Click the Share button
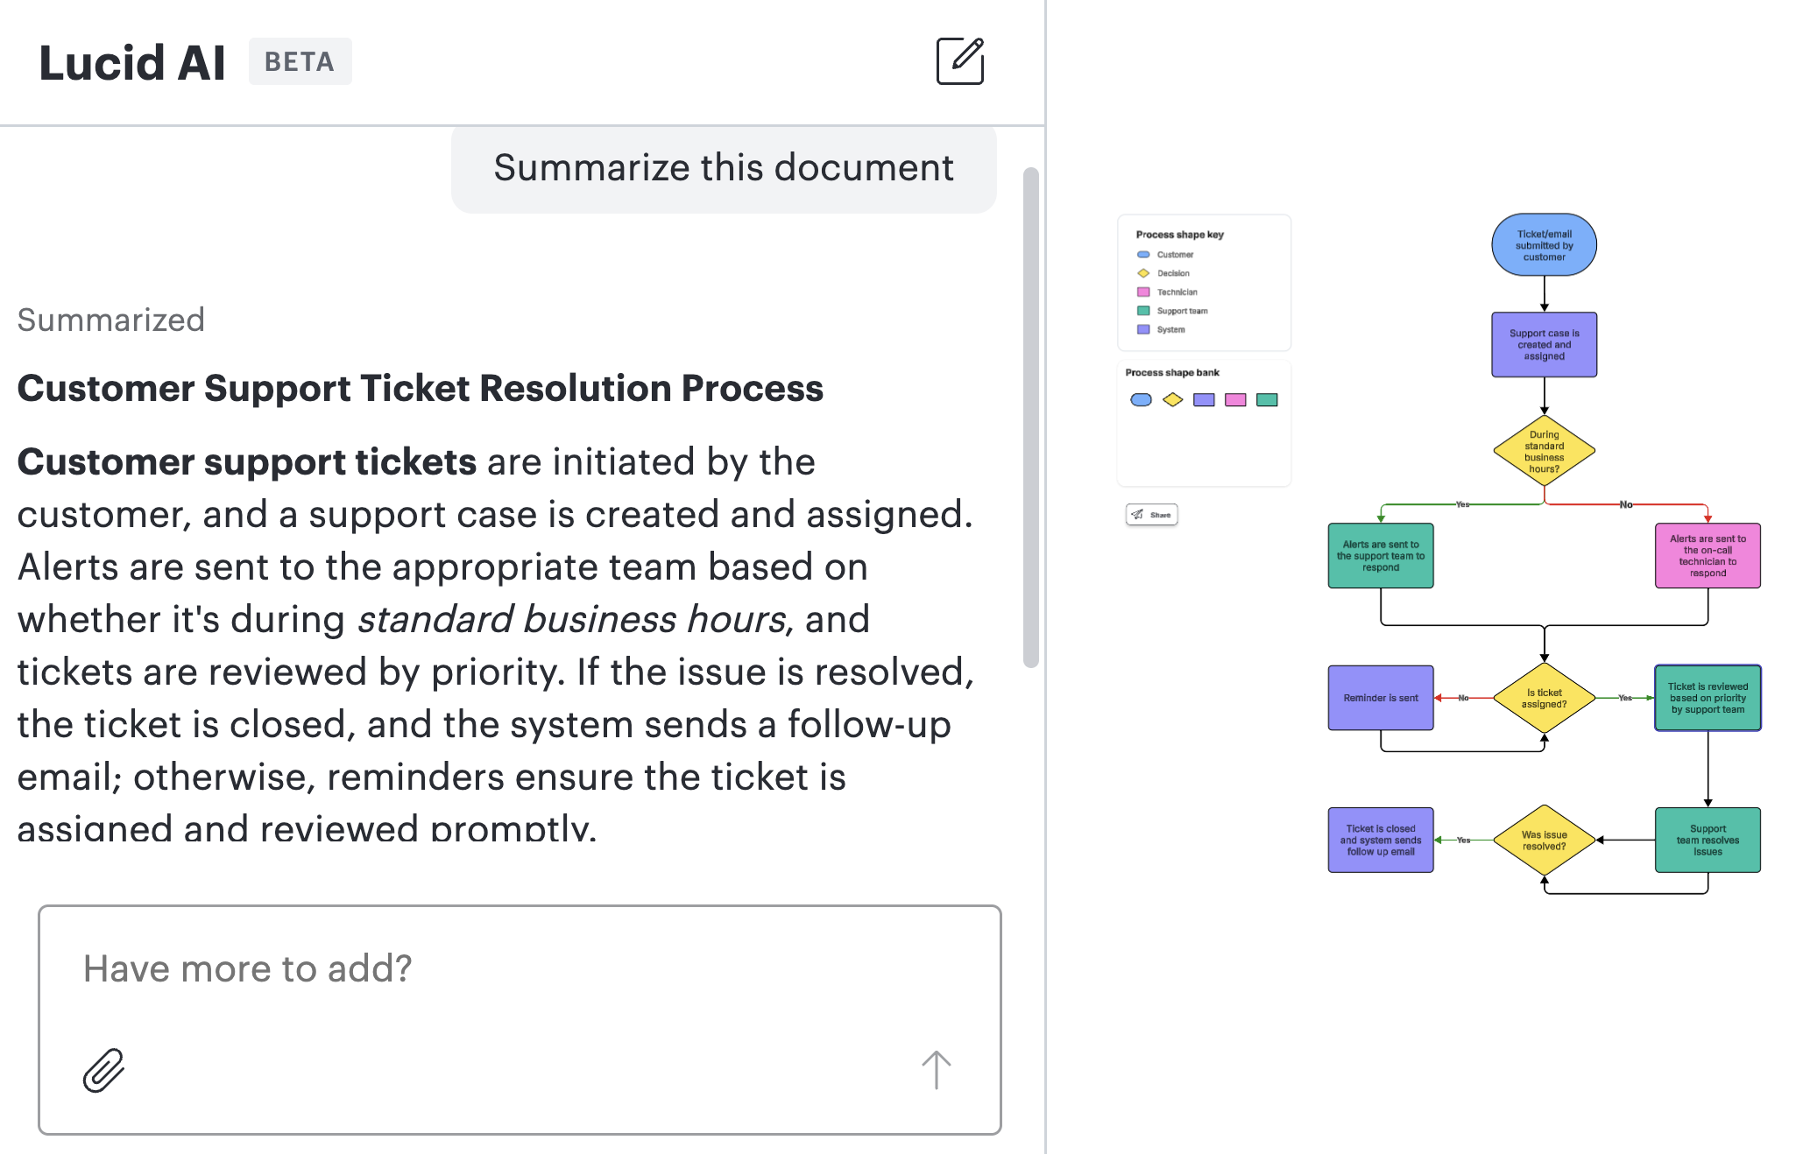Viewport: 1803px width, 1154px height. pyautogui.click(x=1150, y=515)
